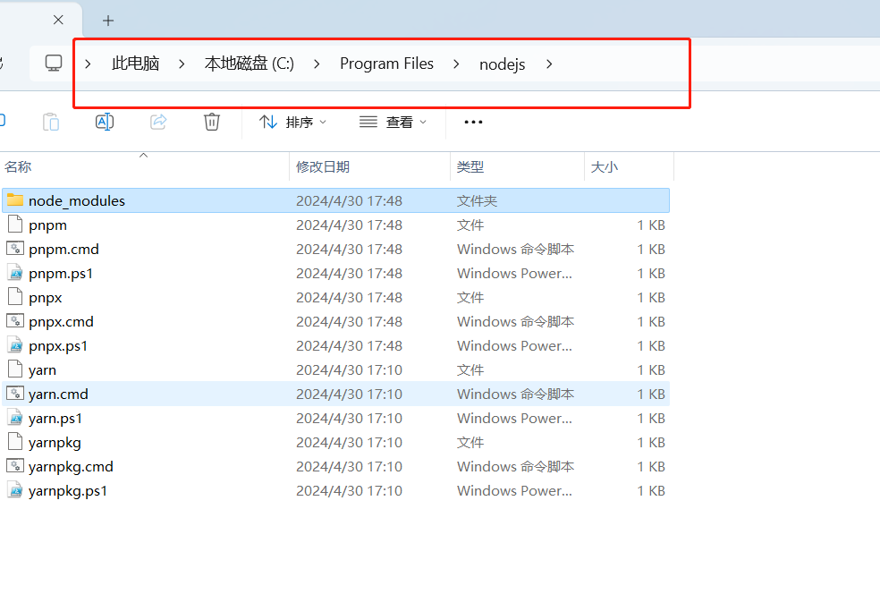The width and height of the screenshot is (880, 594).
Task: Add a new tab with plus button
Action: click(108, 21)
